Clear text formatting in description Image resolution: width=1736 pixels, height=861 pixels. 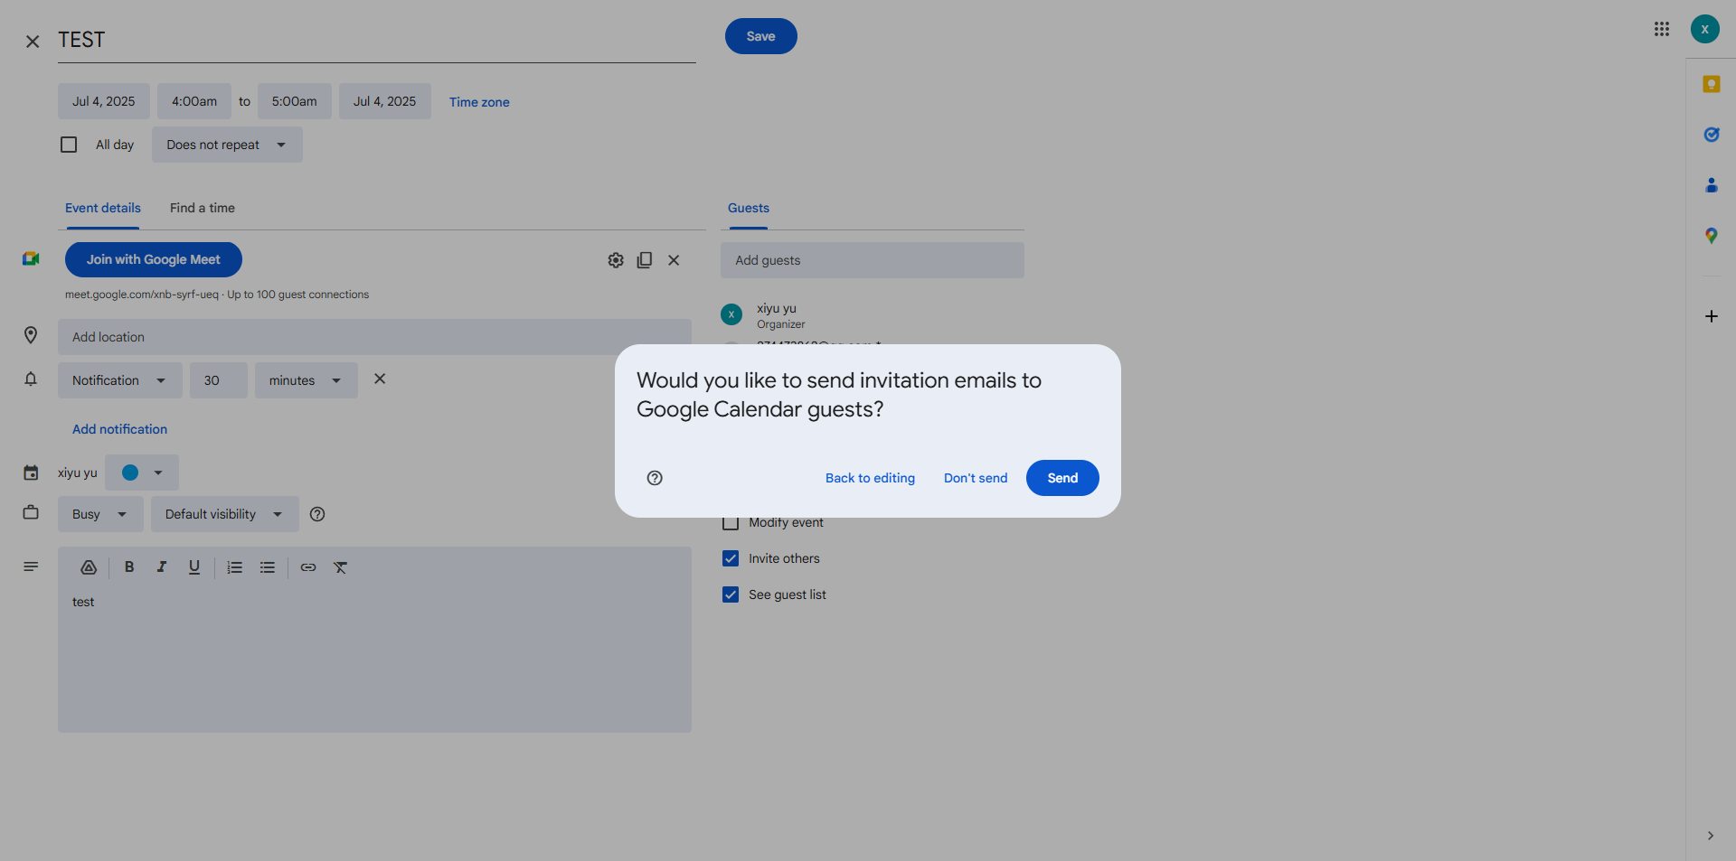coord(341,567)
